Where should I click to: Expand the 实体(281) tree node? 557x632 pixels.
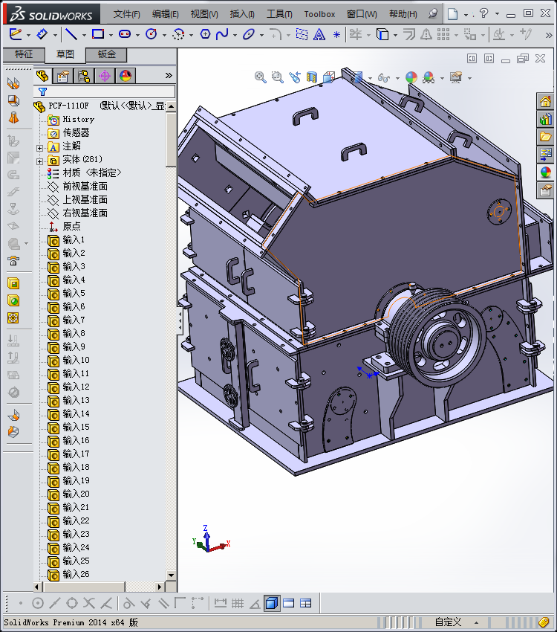[x=39, y=161]
